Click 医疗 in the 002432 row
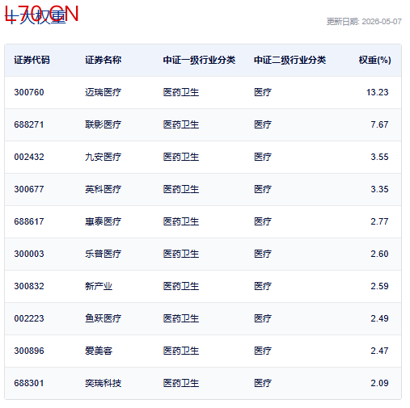Image resolution: width=410 pixels, height=408 pixels. (x=263, y=157)
